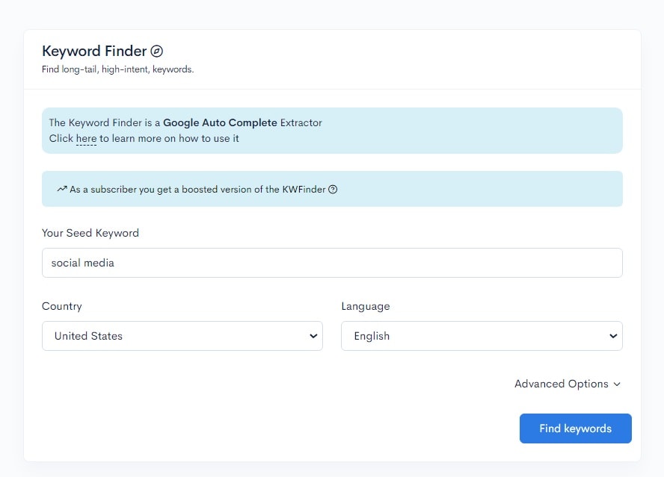
Task: Open the Language dropdown set to English
Action: [482, 336]
